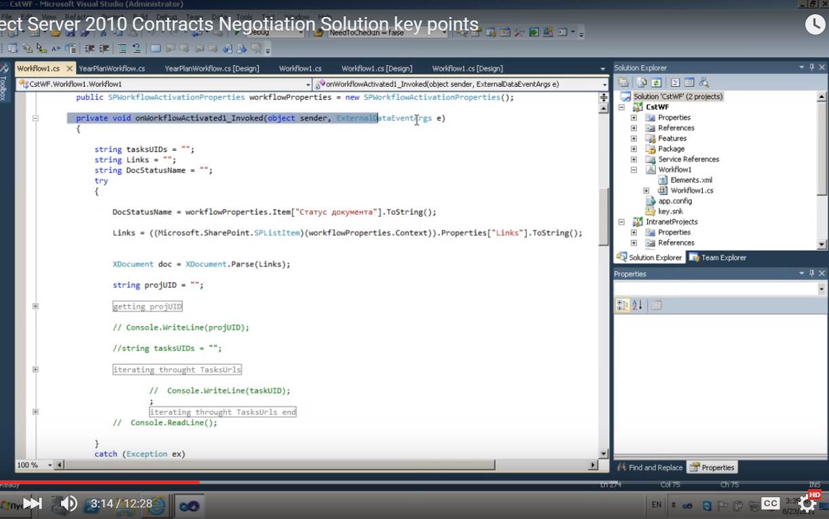Close the Solution Explorer panel
Viewport: 829px width, 519px height.
tap(822, 67)
